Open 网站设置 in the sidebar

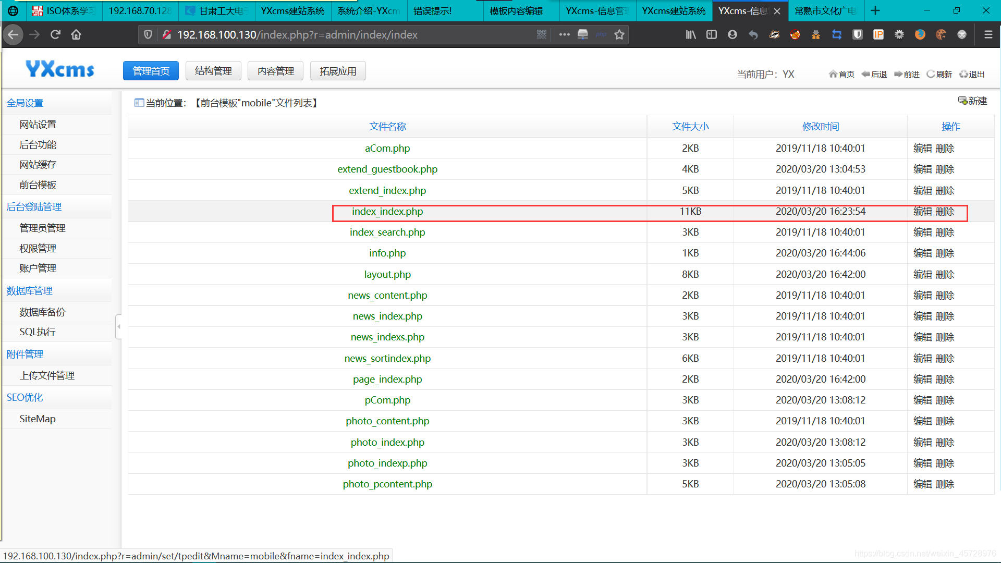click(38, 125)
